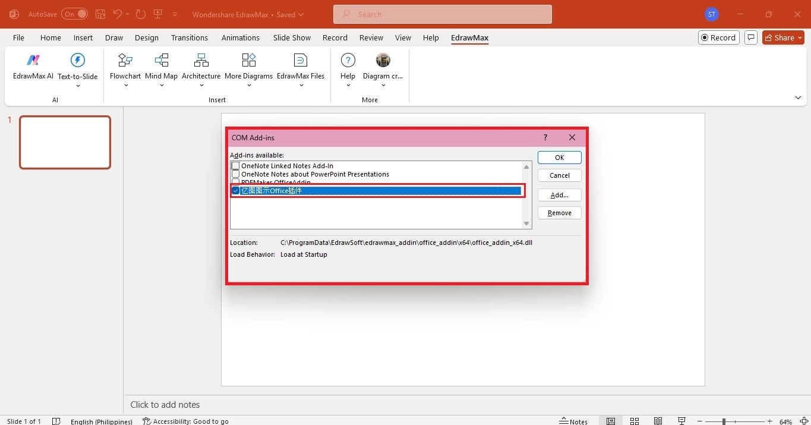Viewport: 811px width, 425px height.
Task: Switch to the Design tab
Action: click(147, 37)
